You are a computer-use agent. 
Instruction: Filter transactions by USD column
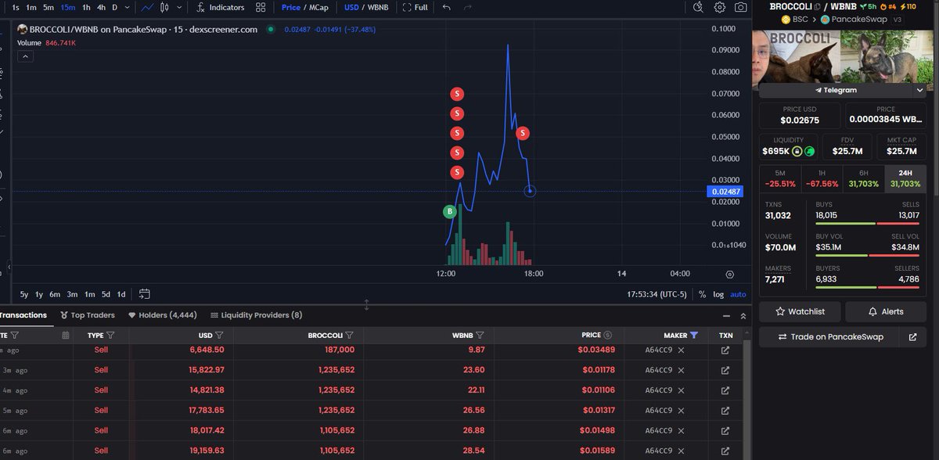tap(219, 335)
